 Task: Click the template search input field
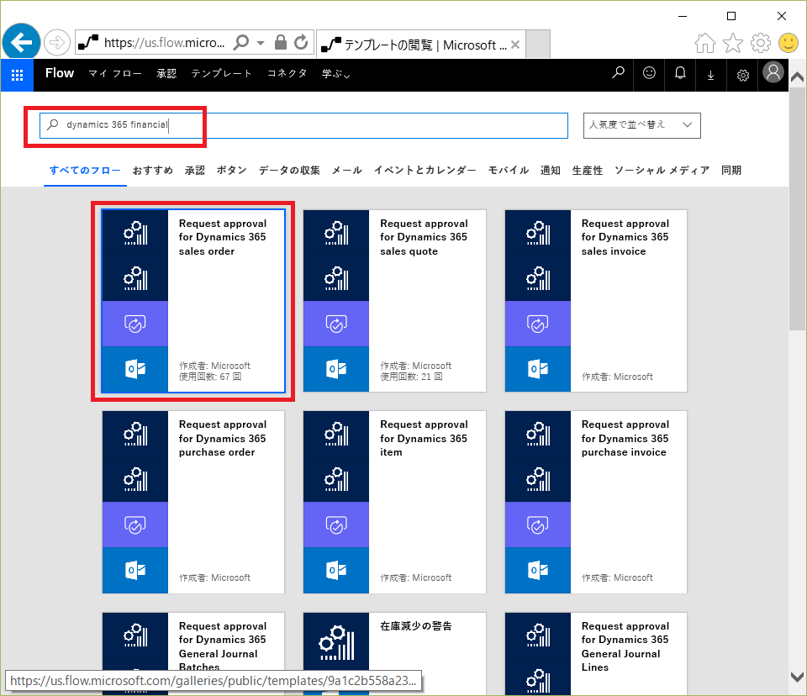(303, 125)
